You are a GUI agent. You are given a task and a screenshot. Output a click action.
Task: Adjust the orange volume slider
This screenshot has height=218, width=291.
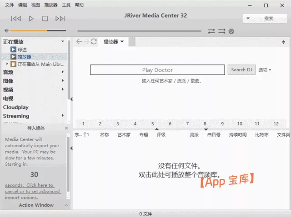(38, 31)
